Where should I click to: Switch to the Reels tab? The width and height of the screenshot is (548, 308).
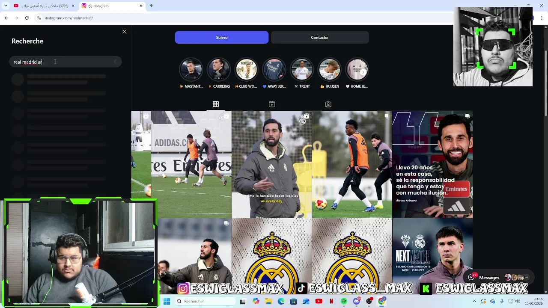272,104
